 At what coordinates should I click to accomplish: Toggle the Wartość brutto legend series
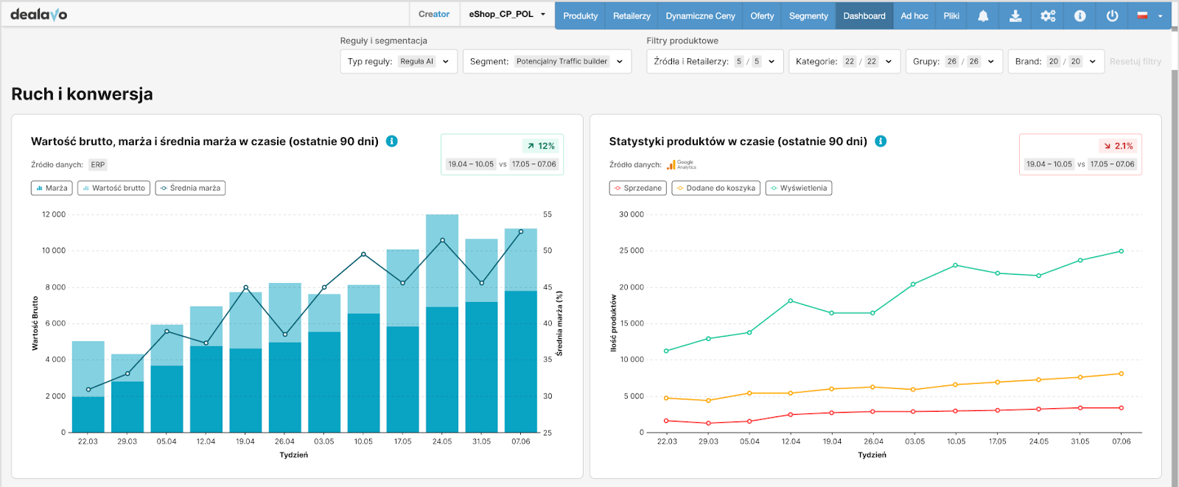(x=113, y=189)
